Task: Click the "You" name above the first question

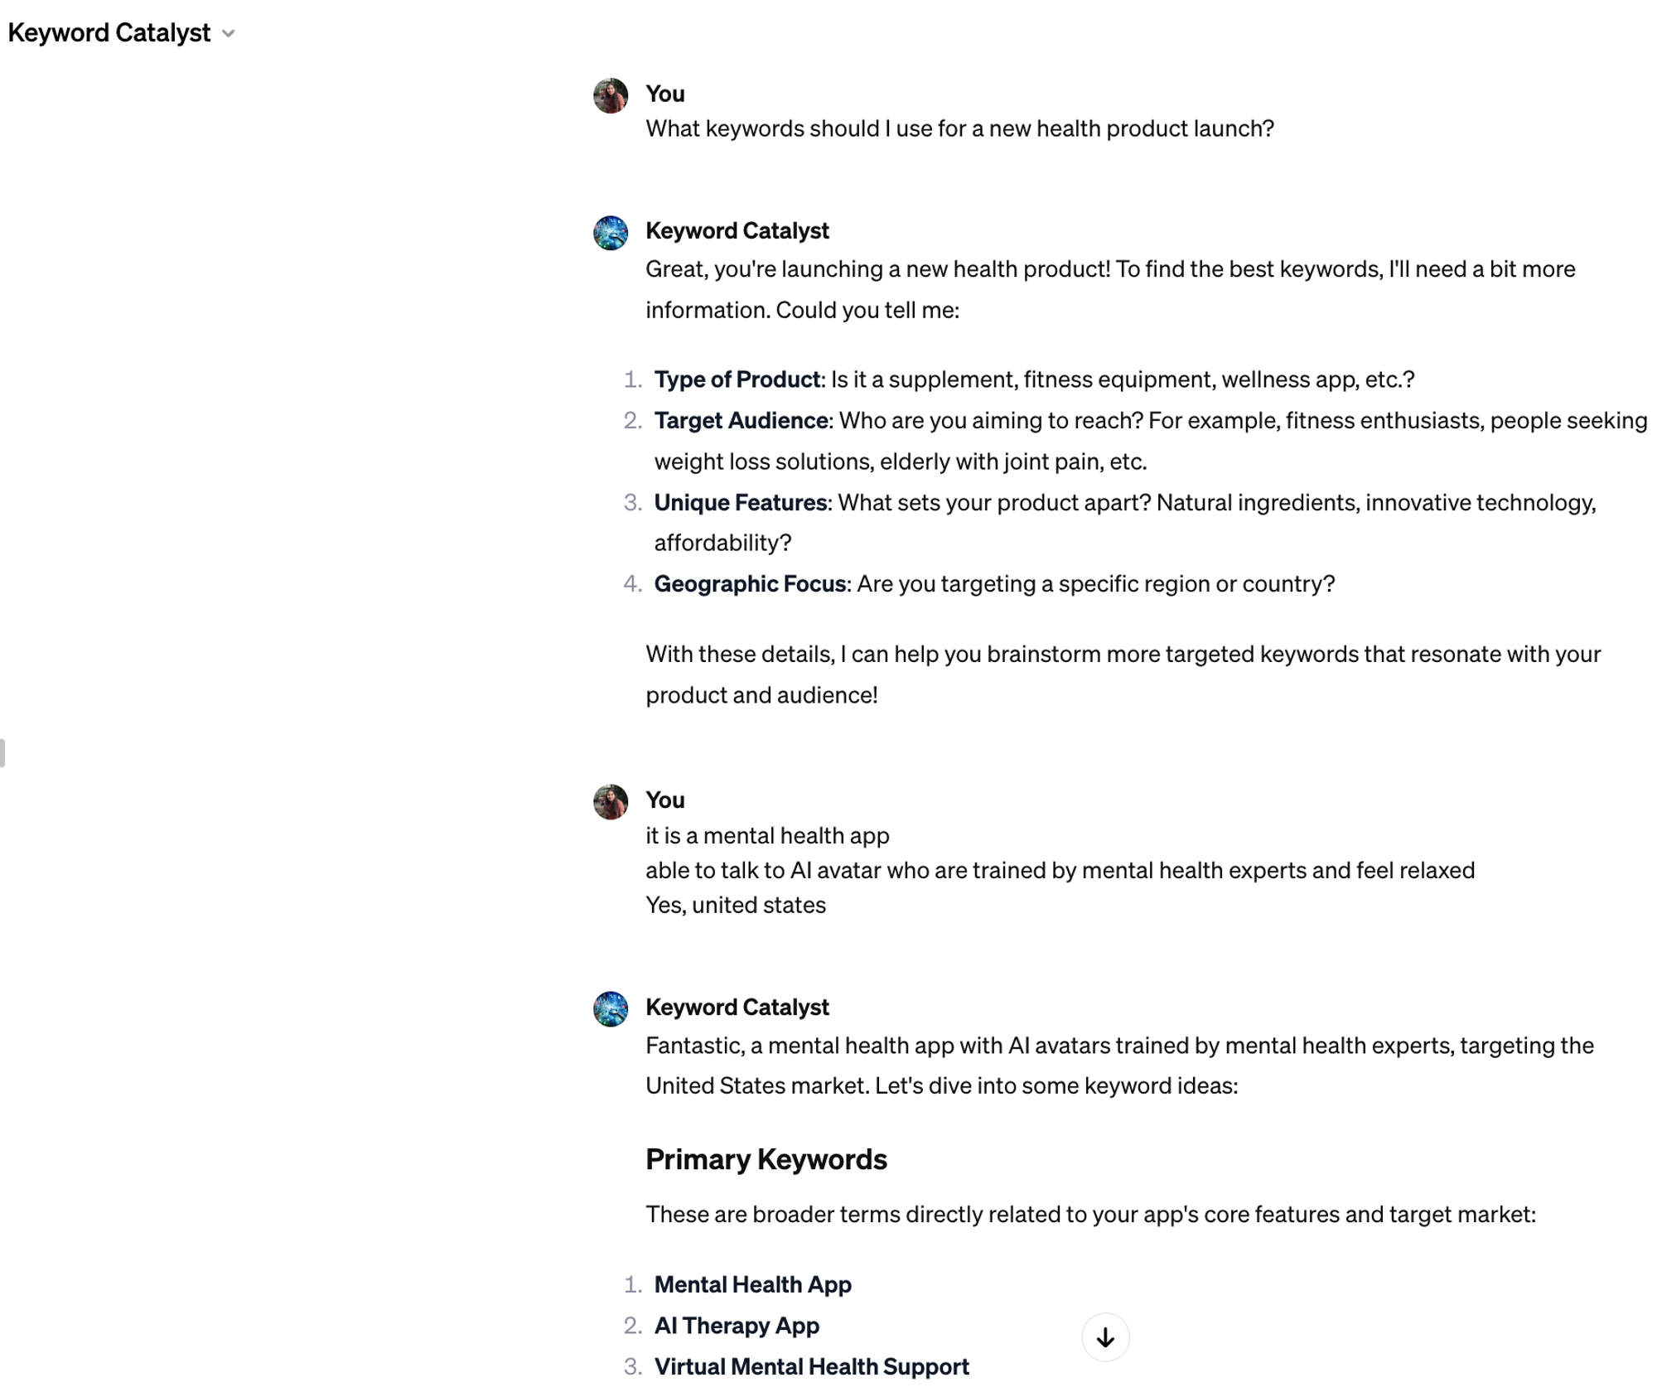Action: point(664,94)
